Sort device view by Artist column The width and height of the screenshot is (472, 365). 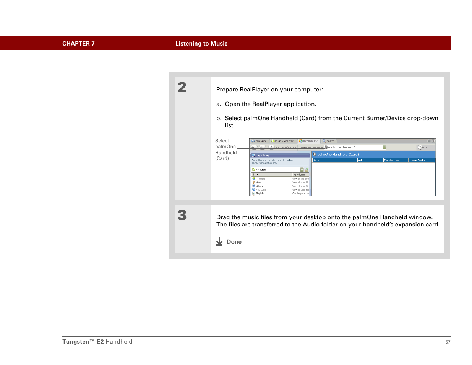click(370, 160)
